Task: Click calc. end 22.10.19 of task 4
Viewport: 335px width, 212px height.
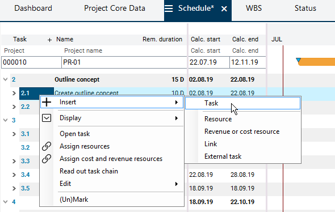Action: click(x=242, y=202)
